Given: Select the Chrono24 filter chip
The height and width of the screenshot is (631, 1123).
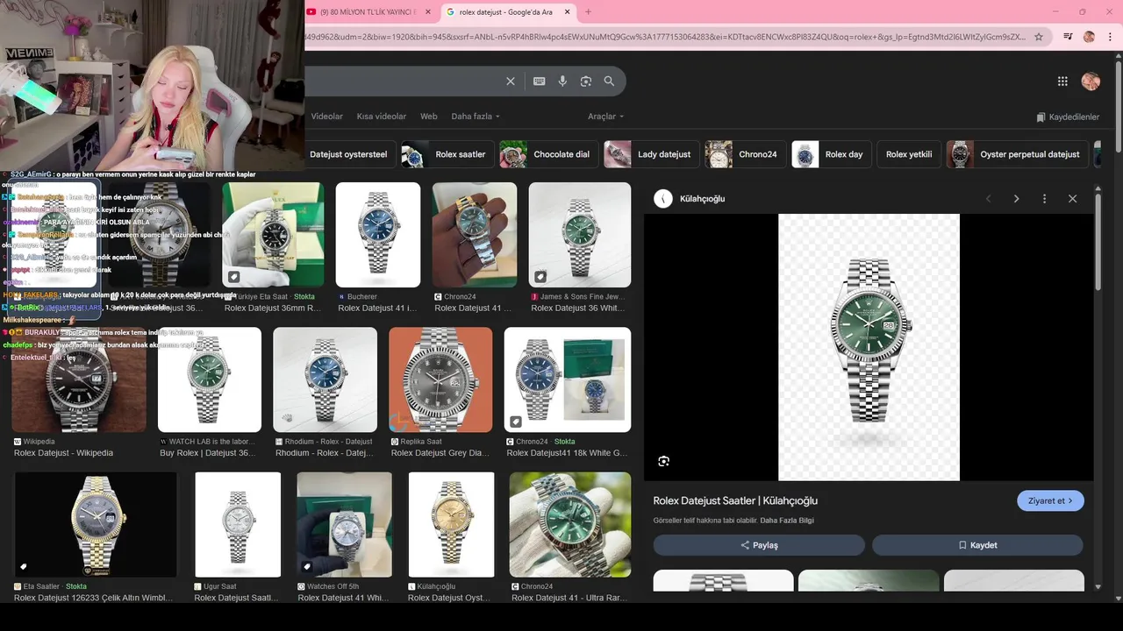Looking at the screenshot, I should (745, 154).
